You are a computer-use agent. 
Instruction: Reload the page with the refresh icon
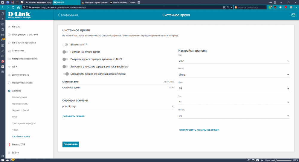point(13,7)
